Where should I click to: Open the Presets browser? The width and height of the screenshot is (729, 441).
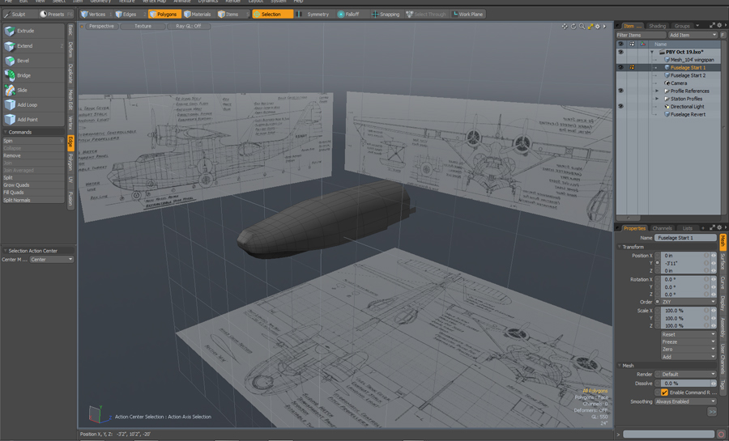(x=56, y=15)
